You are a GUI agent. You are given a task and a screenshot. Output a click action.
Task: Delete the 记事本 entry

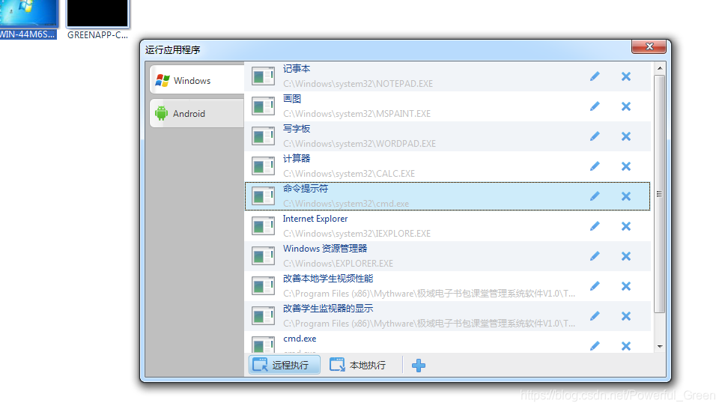[626, 76]
